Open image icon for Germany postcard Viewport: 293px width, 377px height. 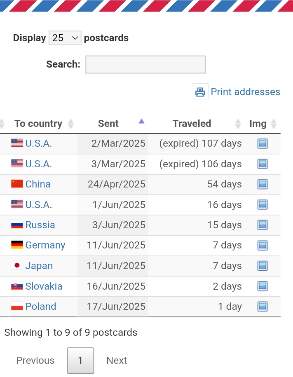(x=263, y=246)
